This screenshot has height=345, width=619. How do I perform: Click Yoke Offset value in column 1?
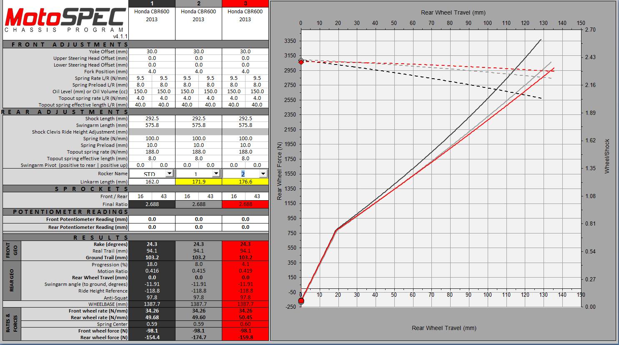(152, 52)
